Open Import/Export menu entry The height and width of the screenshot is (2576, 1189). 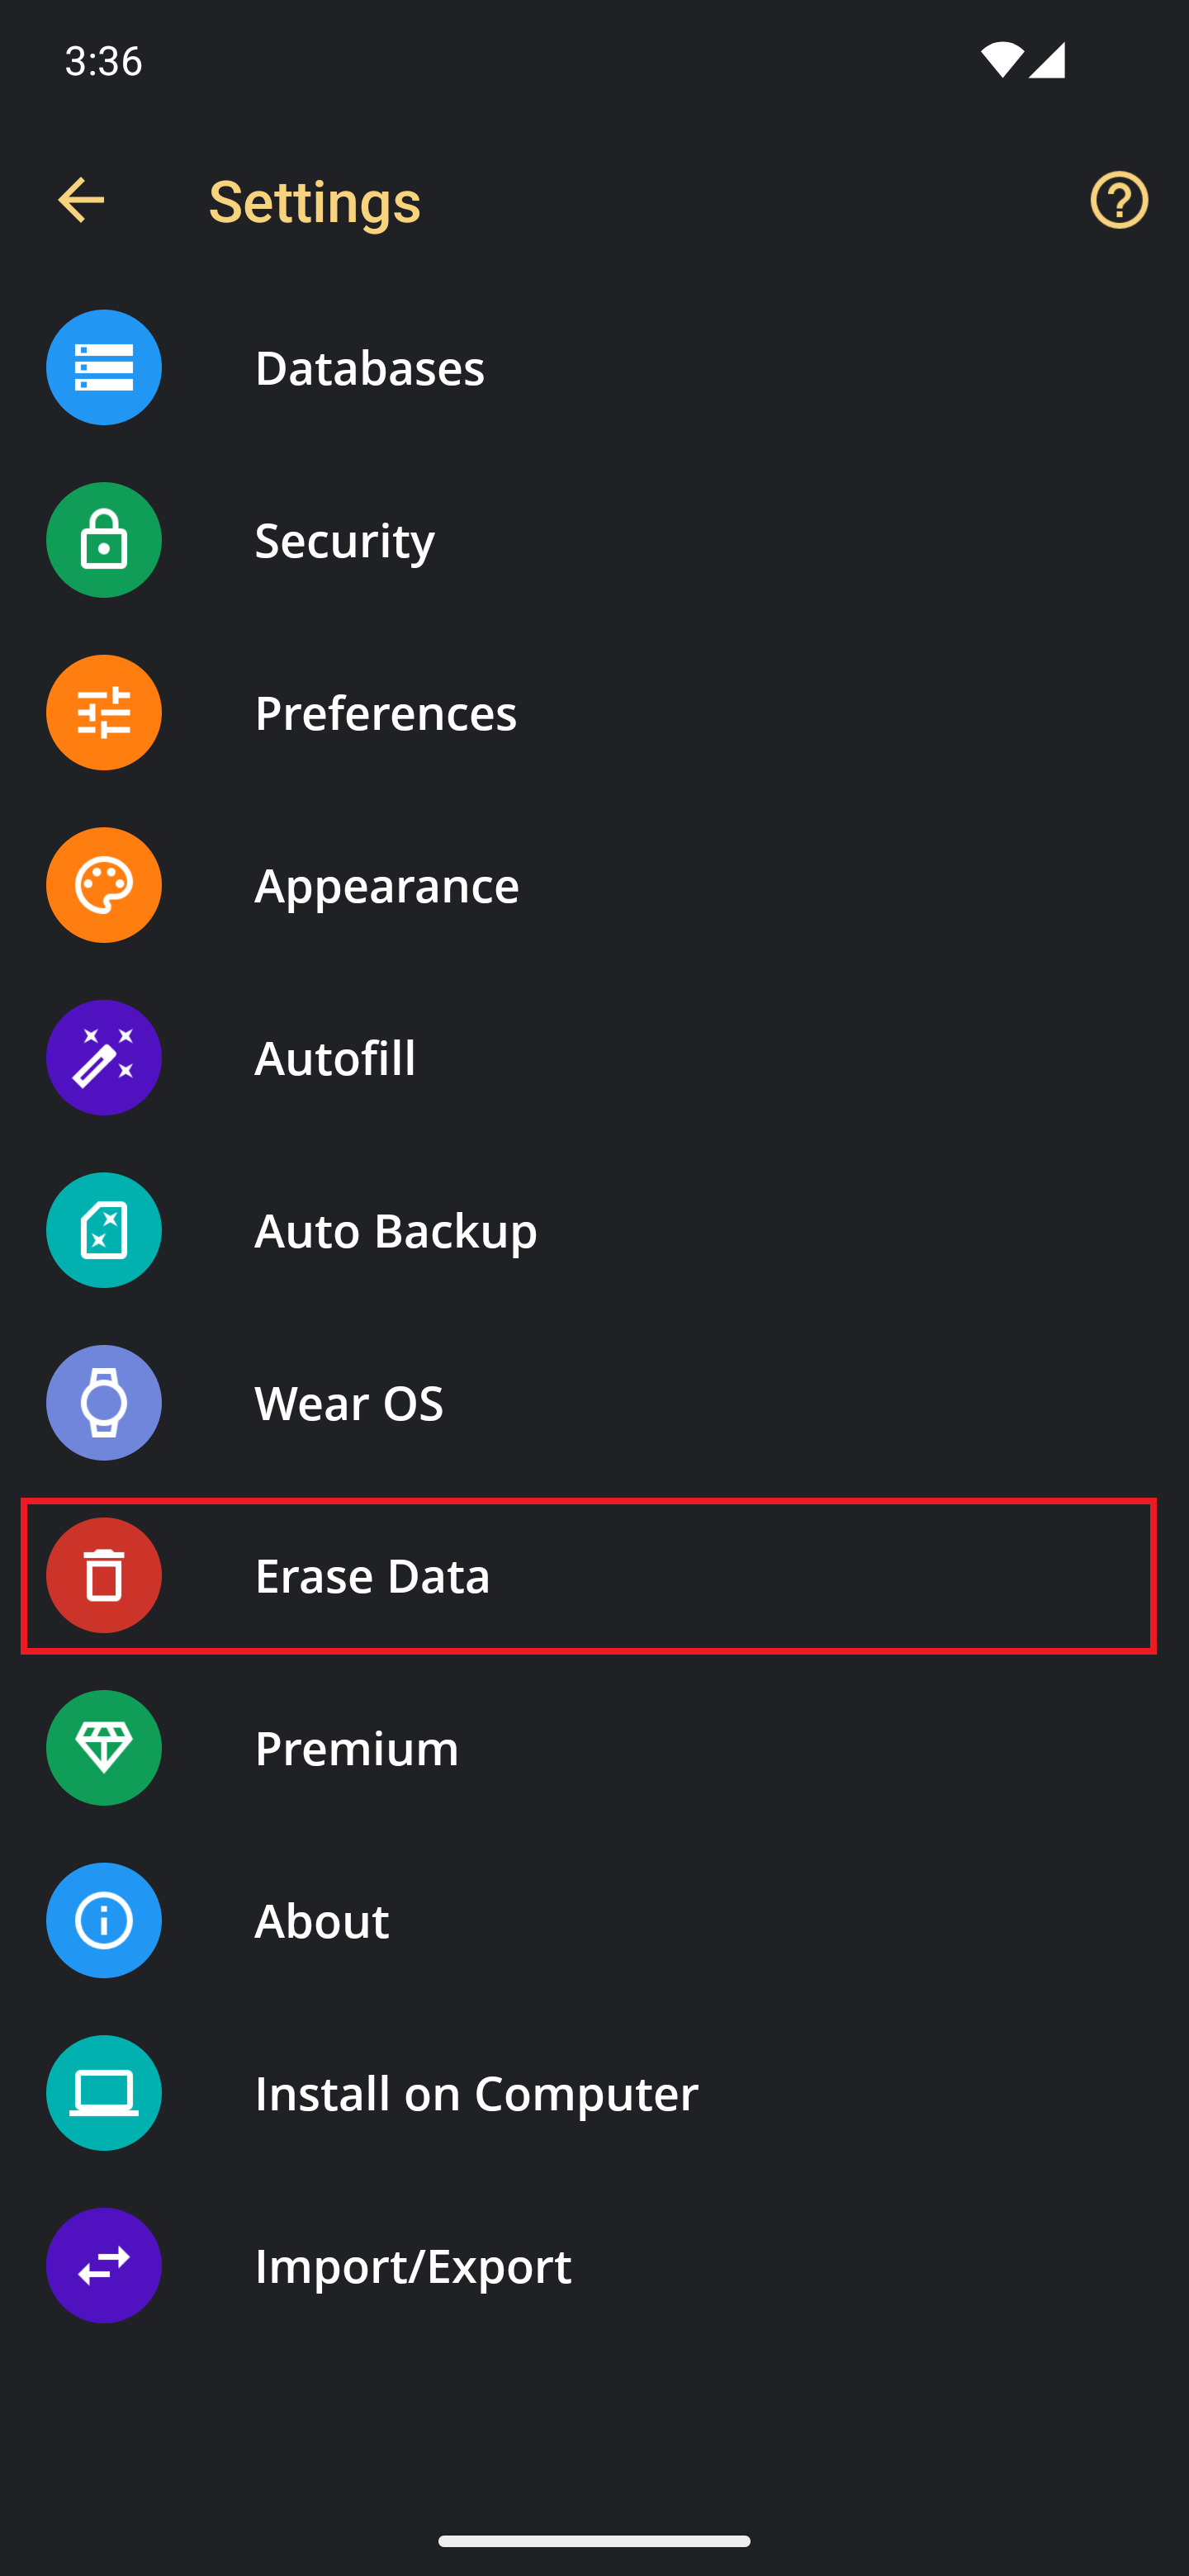click(x=594, y=2265)
